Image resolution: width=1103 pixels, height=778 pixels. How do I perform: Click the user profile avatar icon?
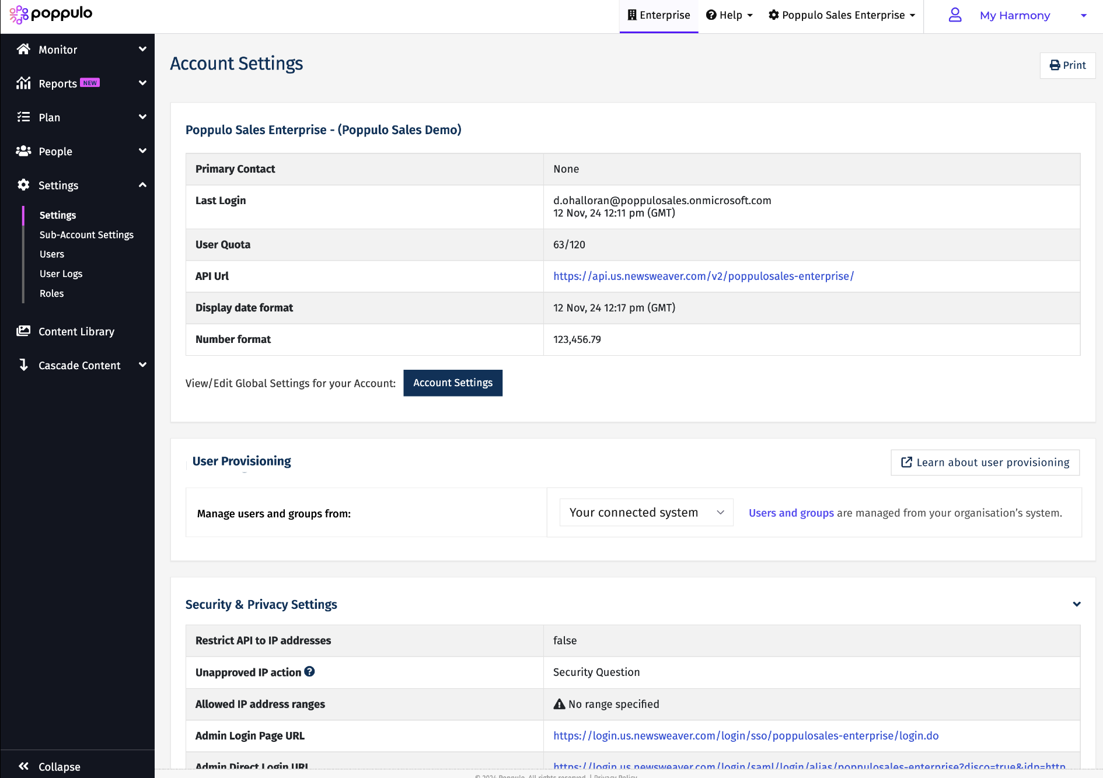[x=955, y=15]
